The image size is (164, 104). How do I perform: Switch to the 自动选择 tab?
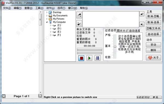(x=134, y=31)
